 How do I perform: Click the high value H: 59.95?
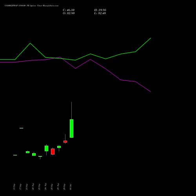(100, 10)
